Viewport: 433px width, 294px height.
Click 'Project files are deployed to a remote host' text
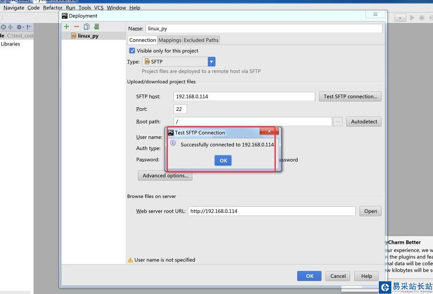tap(201, 71)
